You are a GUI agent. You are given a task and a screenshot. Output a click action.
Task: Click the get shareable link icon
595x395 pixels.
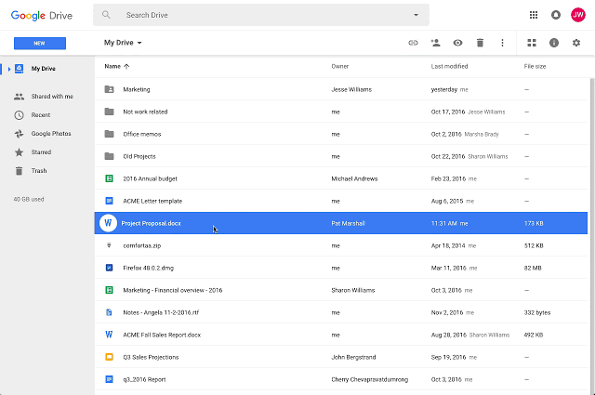click(x=414, y=43)
